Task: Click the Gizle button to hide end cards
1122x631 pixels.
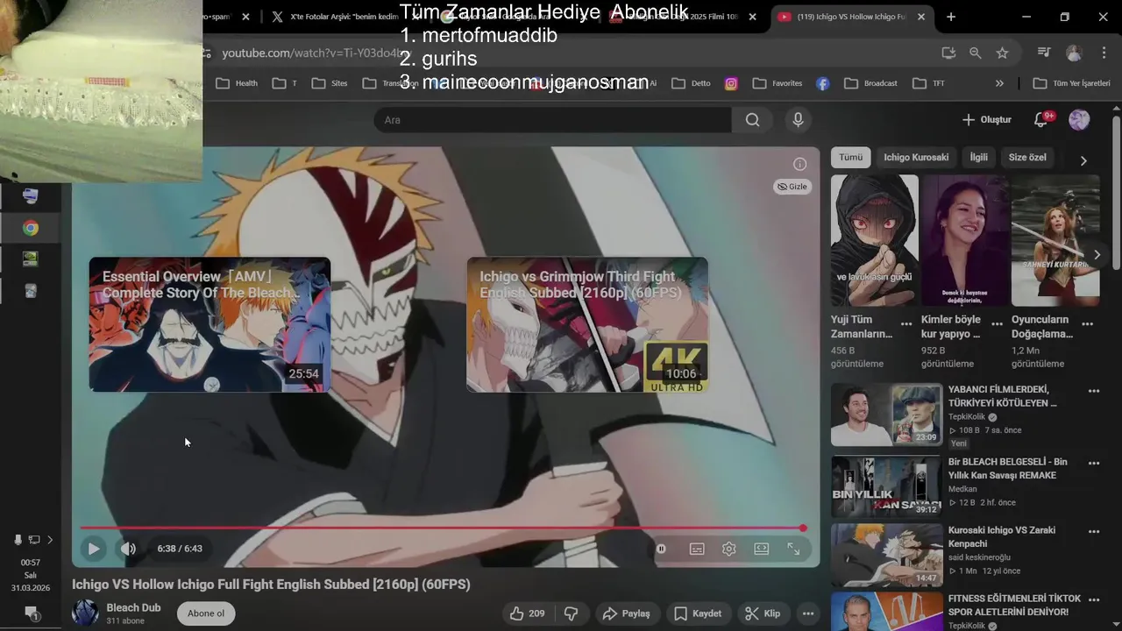Action: pyautogui.click(x=792, y=187)
